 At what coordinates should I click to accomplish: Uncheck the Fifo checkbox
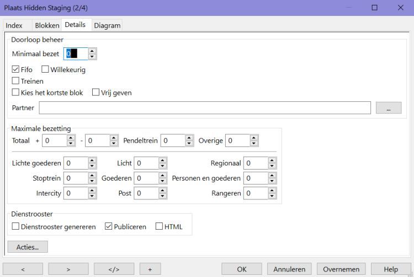15,70
